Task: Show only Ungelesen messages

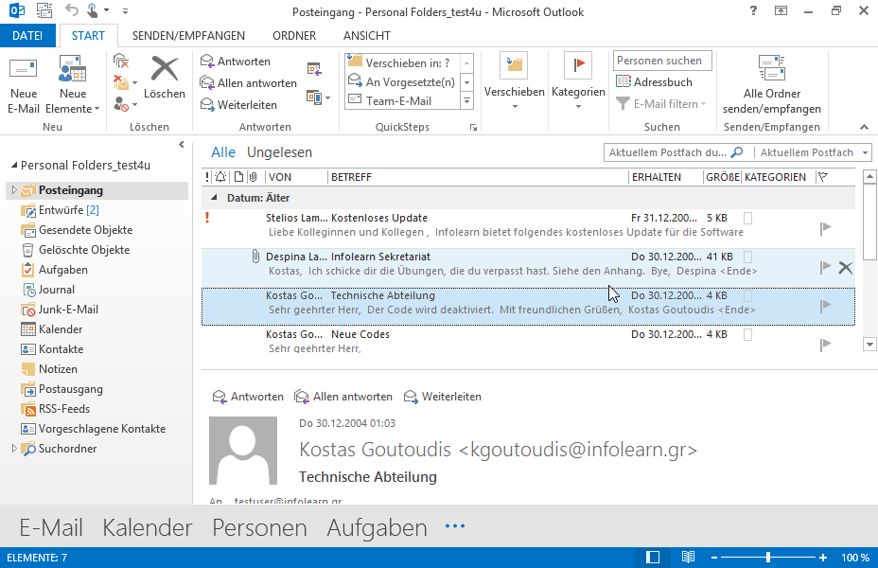Action: pos(279,152)
